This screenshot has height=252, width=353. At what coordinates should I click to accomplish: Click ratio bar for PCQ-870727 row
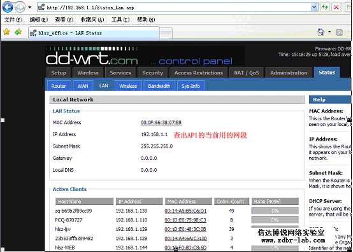coord(275,220)
